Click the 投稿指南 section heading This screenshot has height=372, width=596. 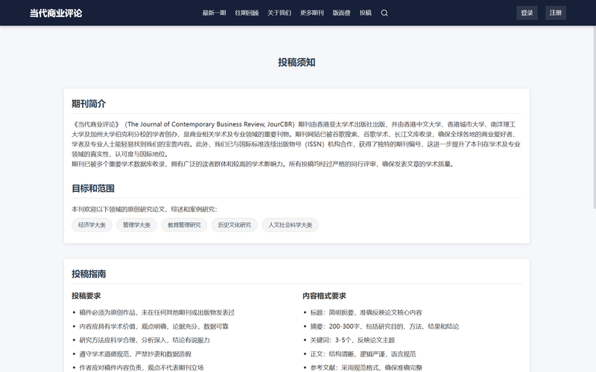(89, 274)
